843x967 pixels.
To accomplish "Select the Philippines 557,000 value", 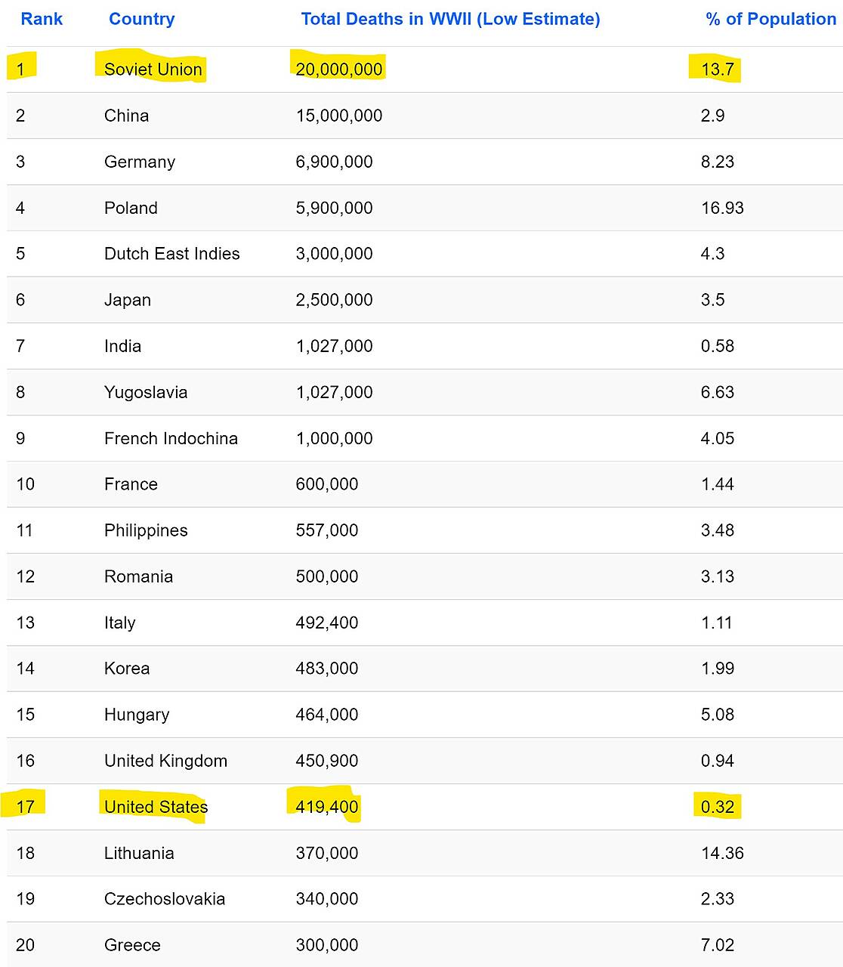I will pos(326,530).
